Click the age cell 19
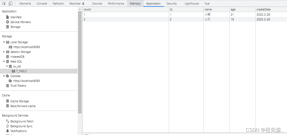The image size is (287, 135). (243, 19)
